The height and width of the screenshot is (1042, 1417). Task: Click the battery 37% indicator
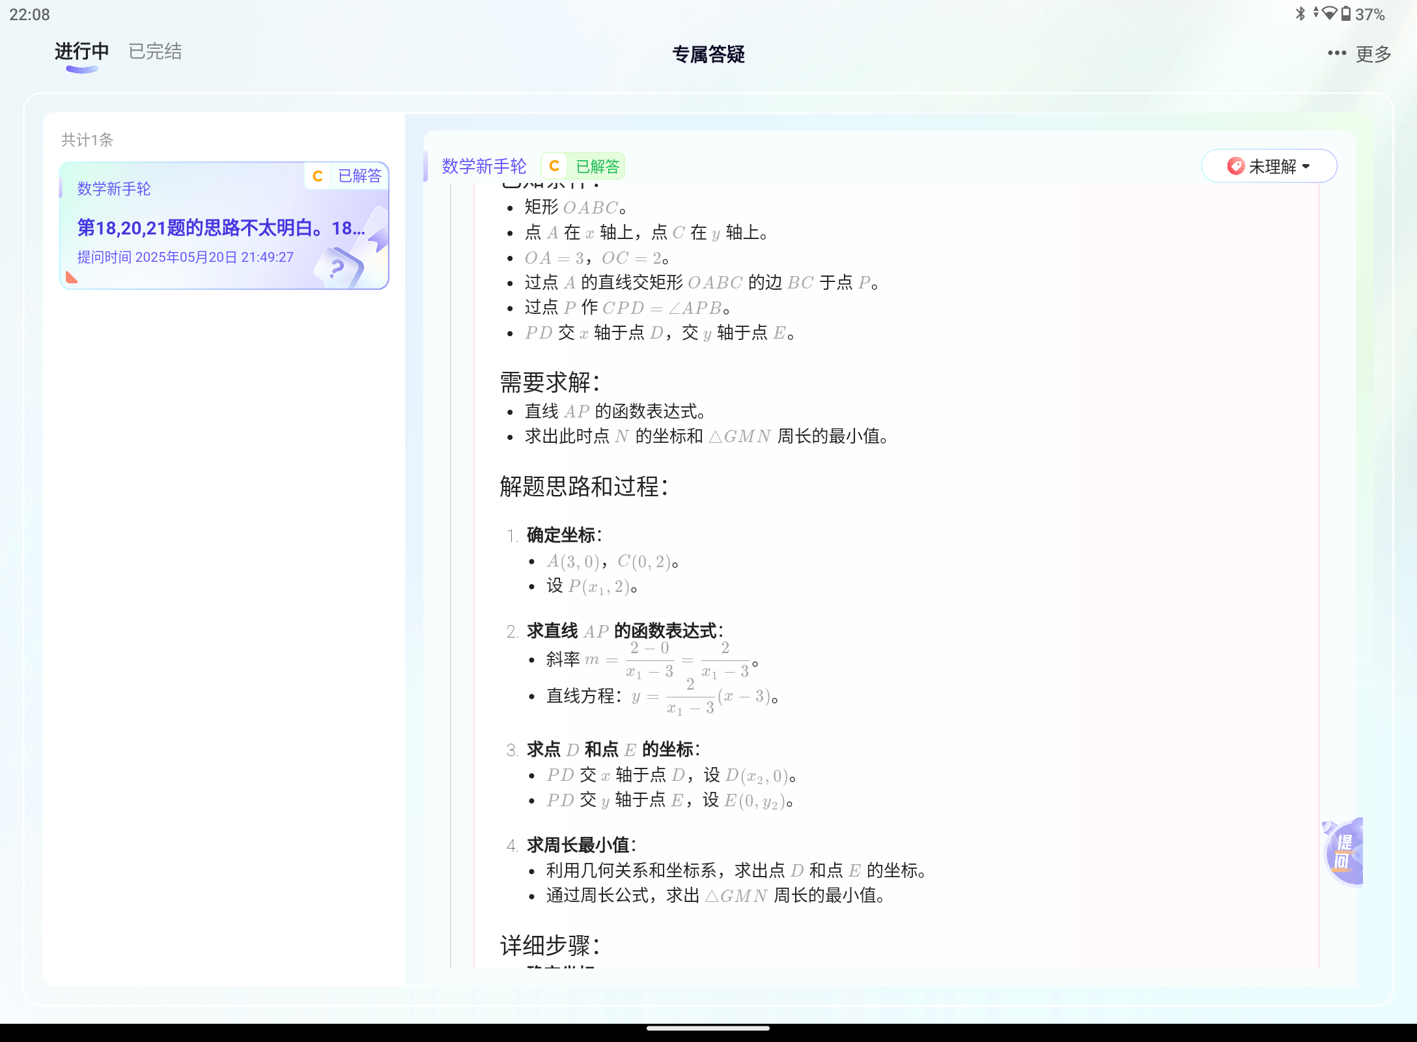[x=1362, y=14]
